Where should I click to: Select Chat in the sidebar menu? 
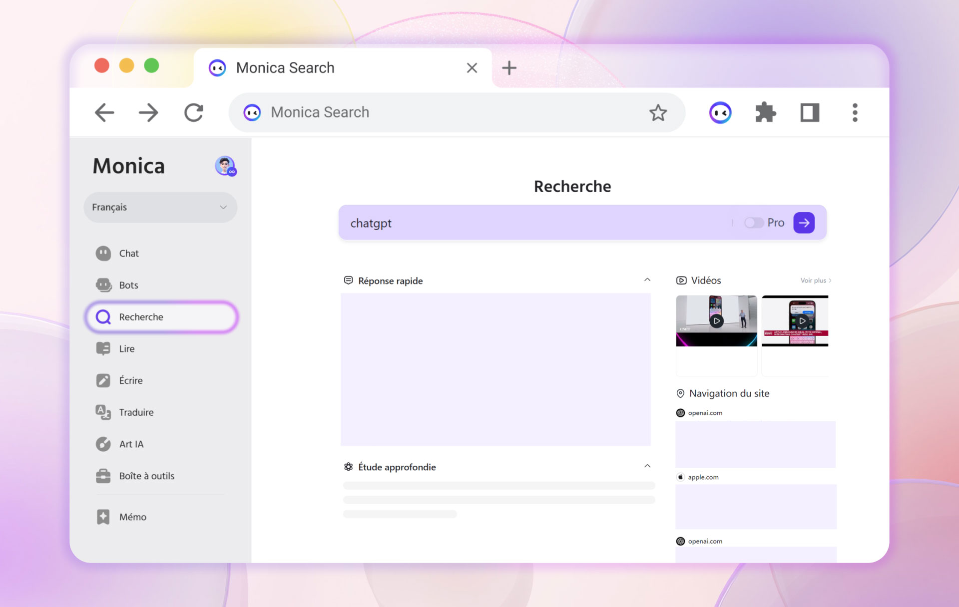(x=129, y=253)
